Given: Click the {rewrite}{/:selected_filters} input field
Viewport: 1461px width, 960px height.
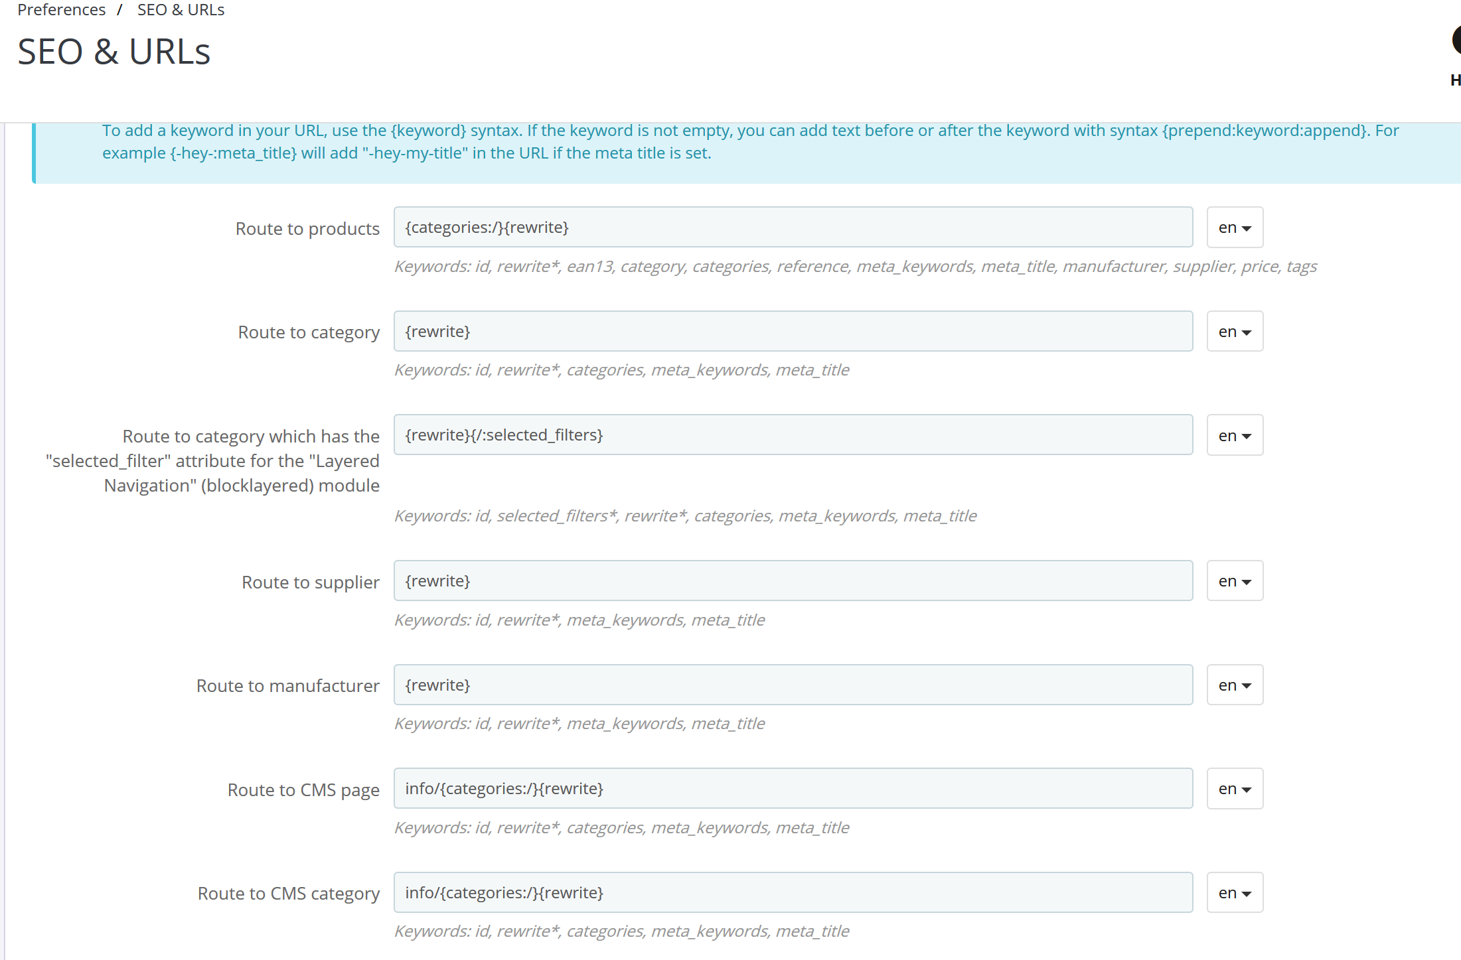Looking at the screenshot, I should pyautogui.click(x=793, y=435).
